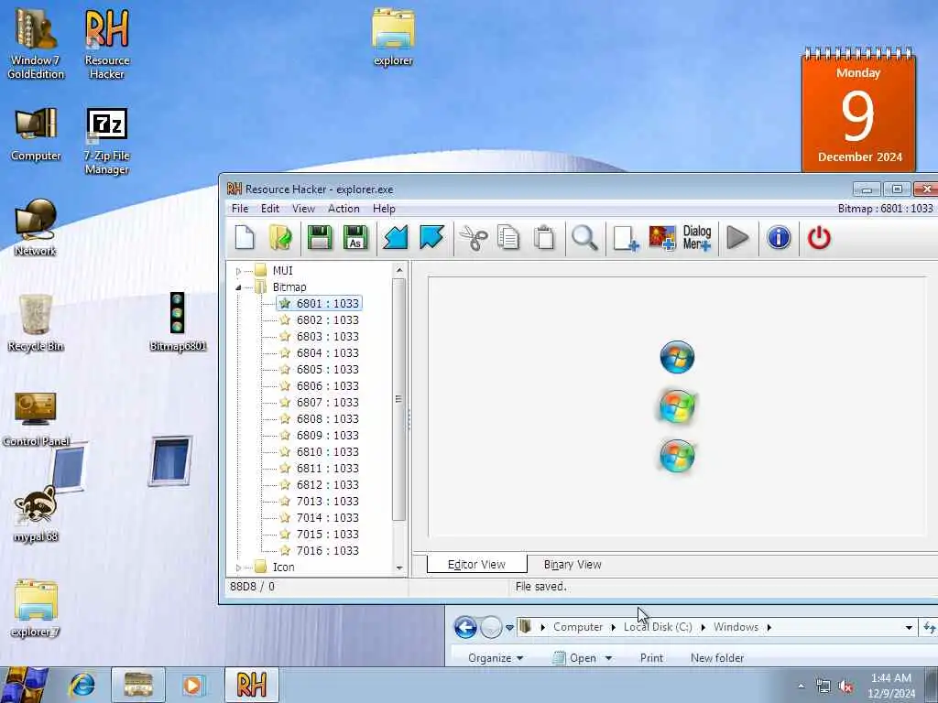Screen dimensions: 938x703
Task: Click Print in Explorer toolbar
Action: click(651, 657)
